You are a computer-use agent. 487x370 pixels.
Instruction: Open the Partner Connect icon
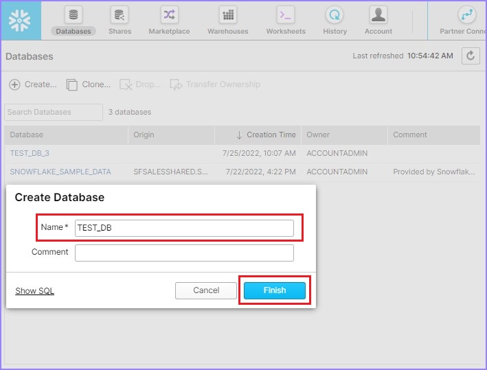[467, 15]
